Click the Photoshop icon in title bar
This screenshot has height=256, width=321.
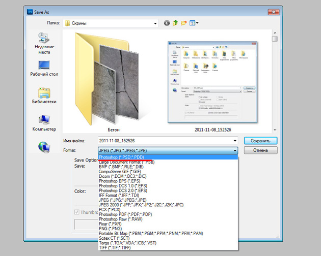pos(30,12)
